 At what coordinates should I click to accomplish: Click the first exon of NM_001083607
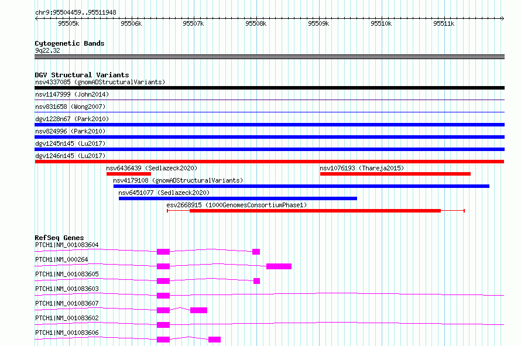[x=163, y=310]
